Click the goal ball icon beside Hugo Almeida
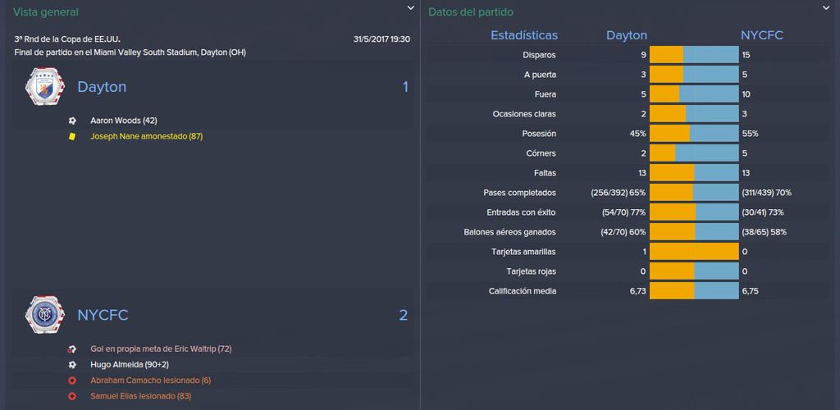The width and height of the screenshot is (840, 410). click(72, 365)
